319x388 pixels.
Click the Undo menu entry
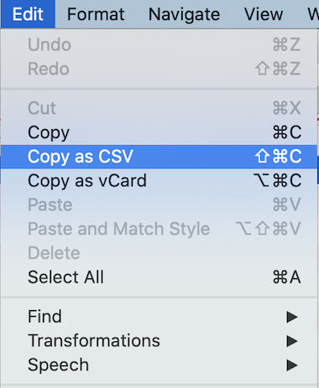[x=159, y=44]
